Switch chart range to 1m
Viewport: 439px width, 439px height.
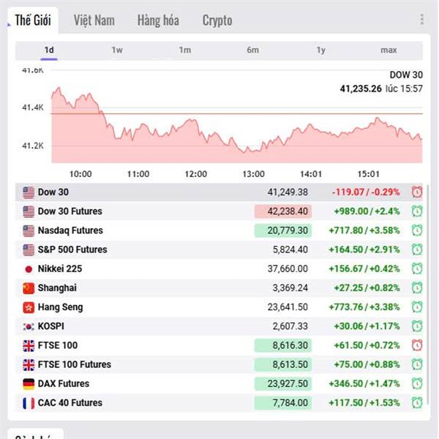coord(184,50)
